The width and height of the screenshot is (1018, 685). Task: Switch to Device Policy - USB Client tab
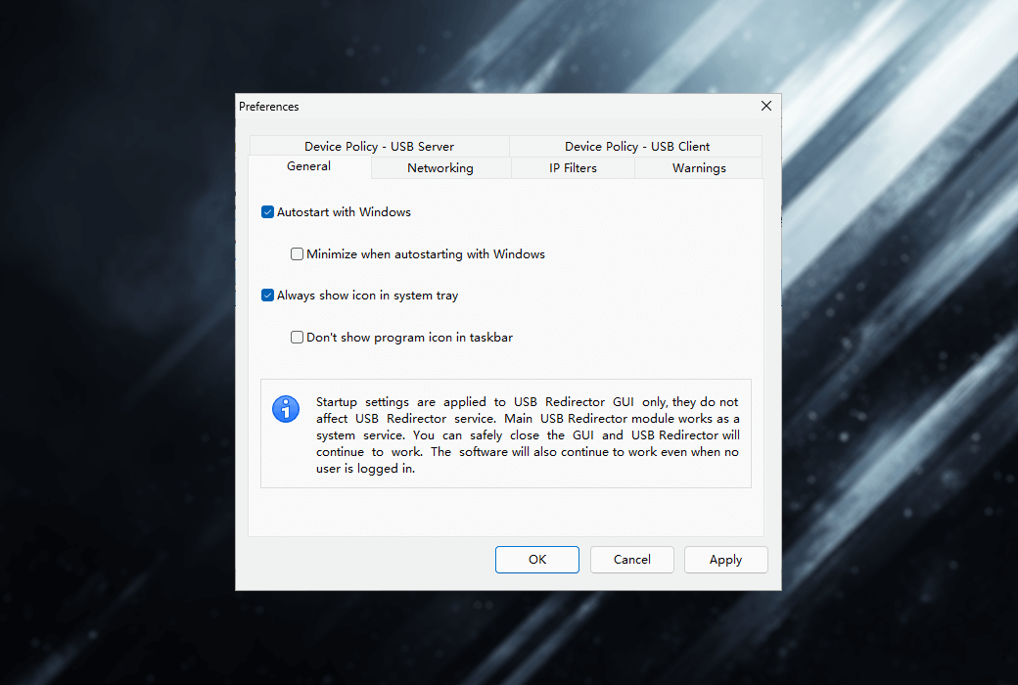click(x=636, y=147)
